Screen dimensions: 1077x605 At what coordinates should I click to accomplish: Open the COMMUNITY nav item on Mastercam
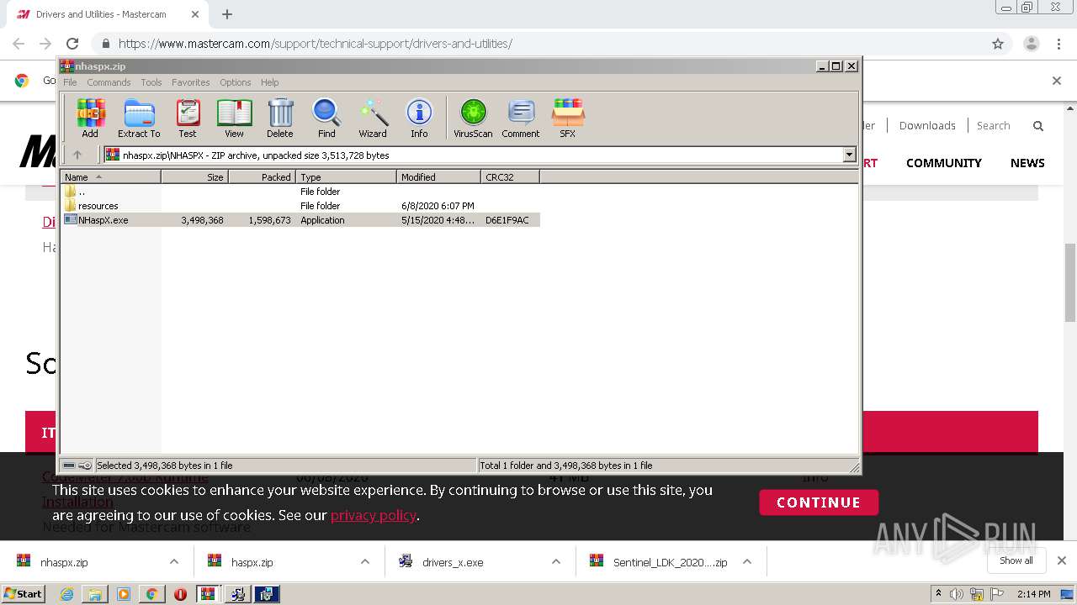point(944,163)
